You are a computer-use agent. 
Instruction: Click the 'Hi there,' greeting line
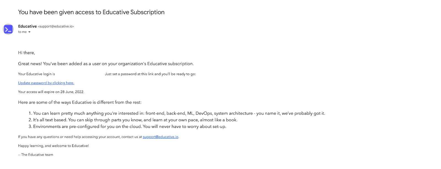click(x=26, y=53)
